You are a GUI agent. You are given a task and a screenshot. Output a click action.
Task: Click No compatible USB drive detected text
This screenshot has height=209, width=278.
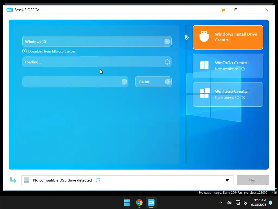(x=62, y=180)
